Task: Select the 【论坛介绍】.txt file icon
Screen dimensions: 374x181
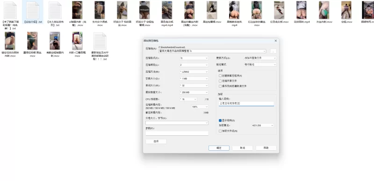Action: click(33, 10)
